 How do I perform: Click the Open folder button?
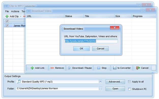click(115, 89)
